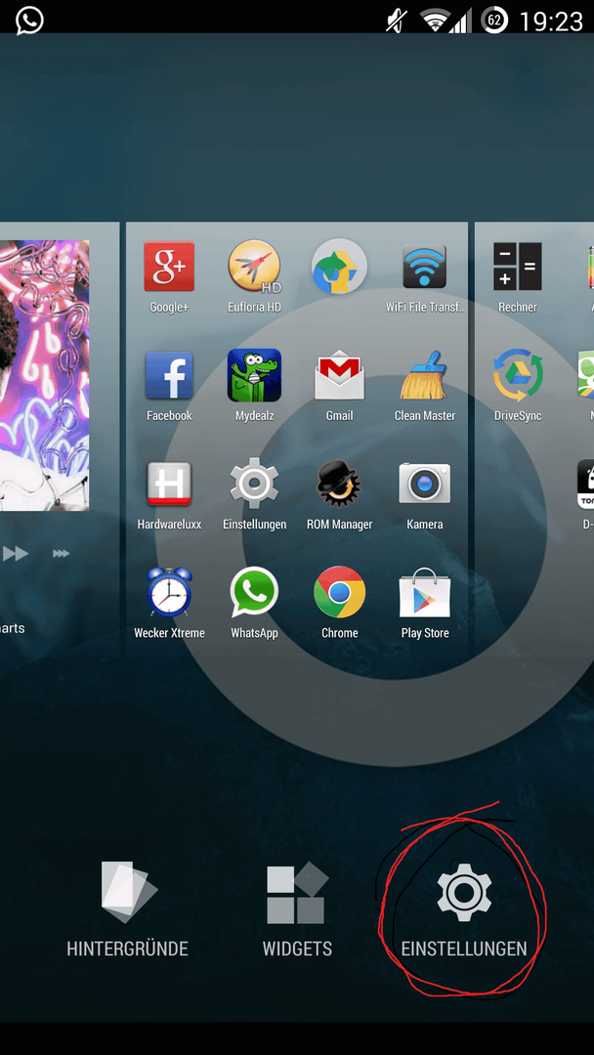Tap the muted sound status icon
This screenshot has width=594, height=1055.
[397, 21]
